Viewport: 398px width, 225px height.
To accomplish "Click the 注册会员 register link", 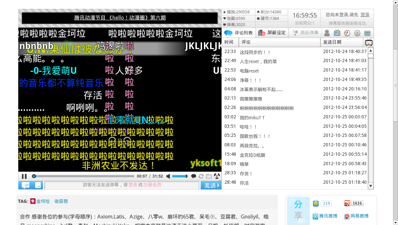I will [152, 185].
